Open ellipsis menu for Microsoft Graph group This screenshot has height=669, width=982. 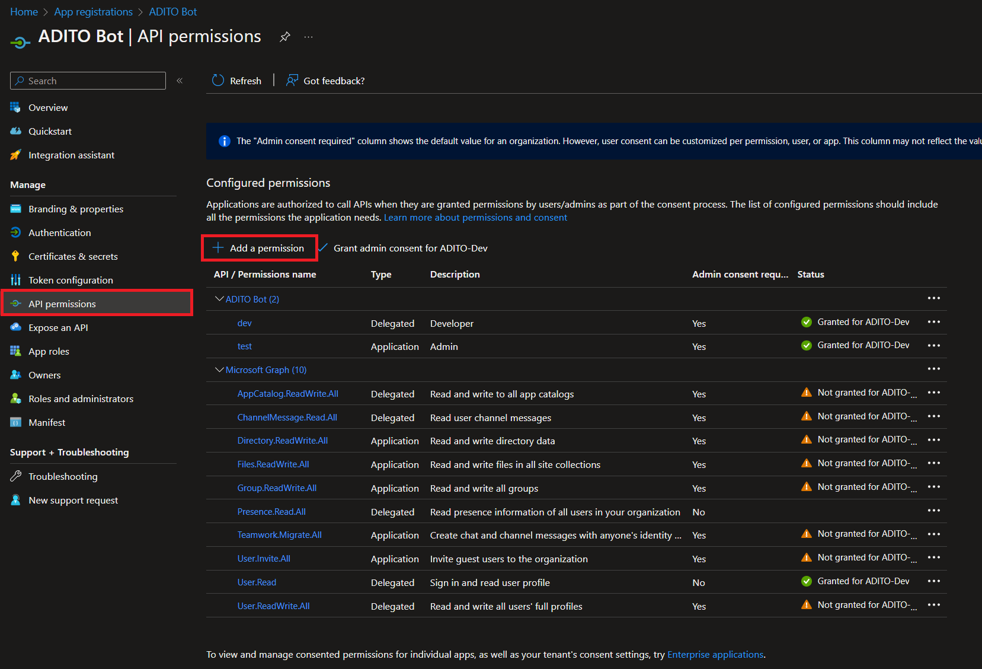coord(934,369)
